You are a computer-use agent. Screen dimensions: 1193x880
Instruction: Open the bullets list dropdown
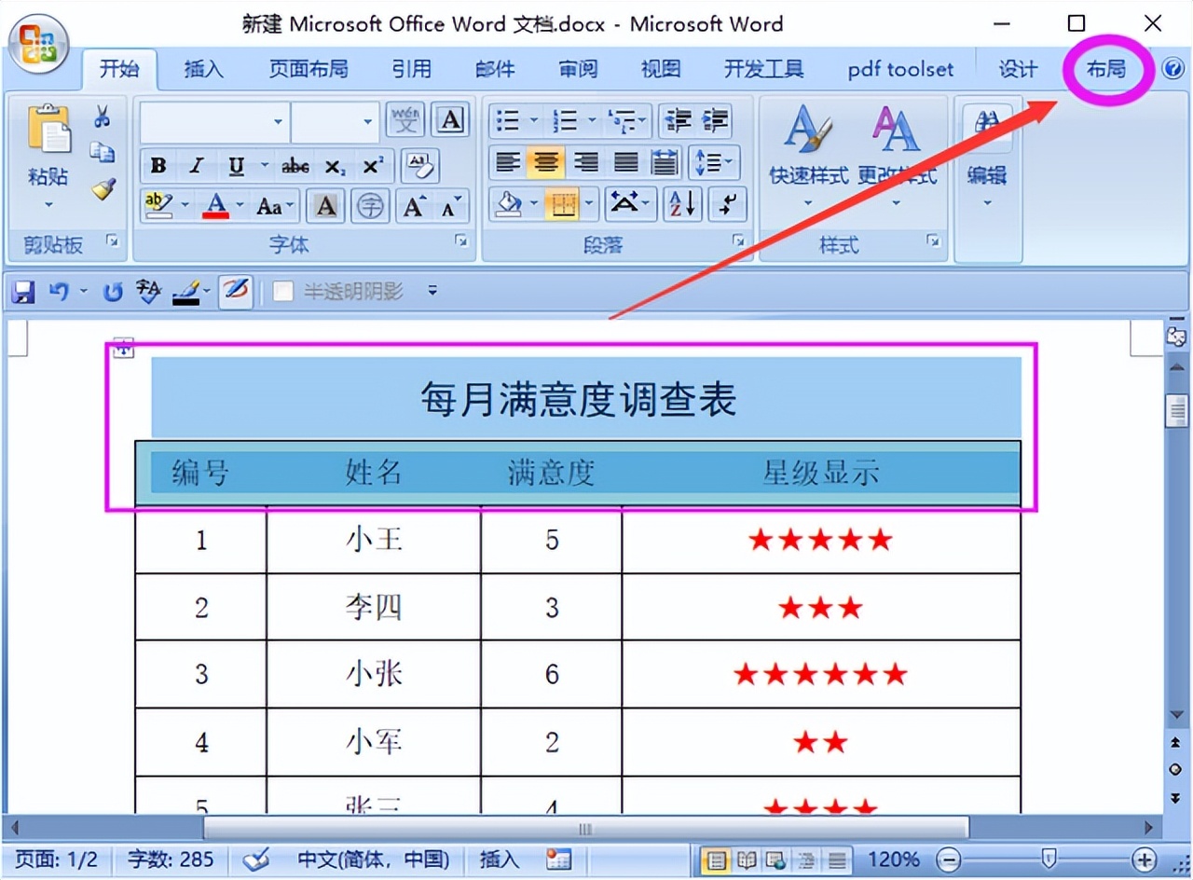[534, 120]
